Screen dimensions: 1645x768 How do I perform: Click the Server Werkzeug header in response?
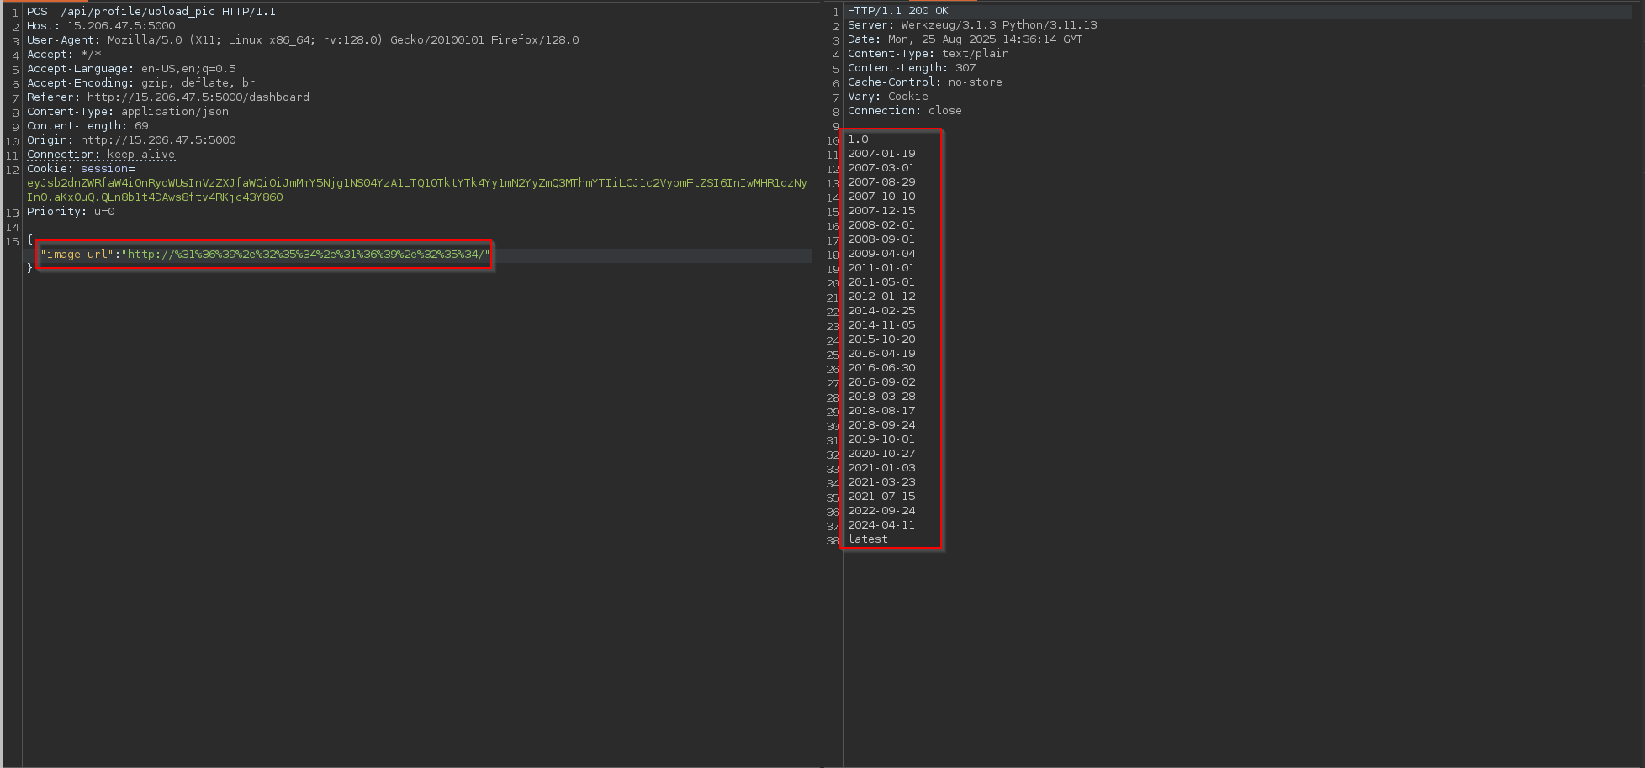pyautogui.click(x=971, y=25)
